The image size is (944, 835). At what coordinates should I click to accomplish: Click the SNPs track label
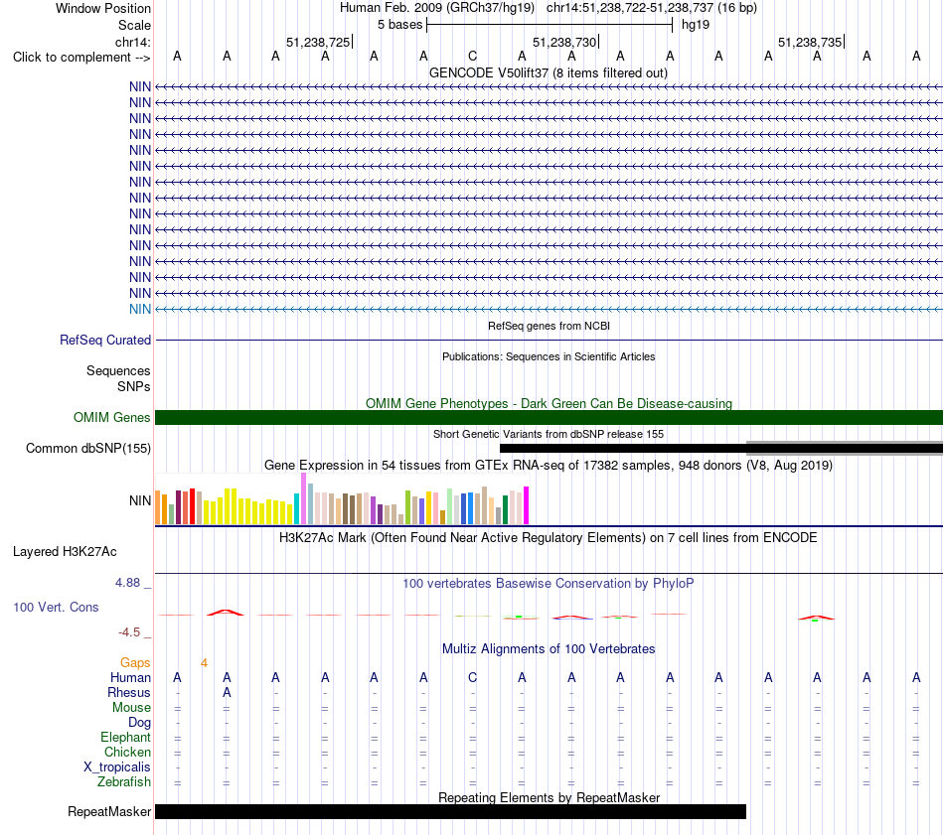[x=134, y=386]
